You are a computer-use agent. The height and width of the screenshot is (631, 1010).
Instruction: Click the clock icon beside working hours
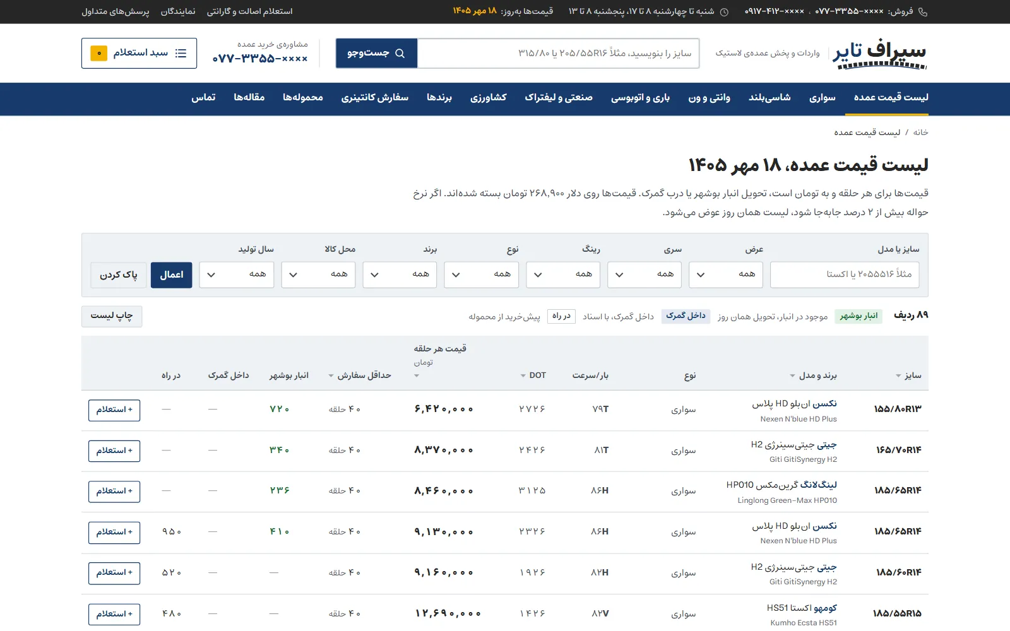pyautogui.click(x=724, y=11)
